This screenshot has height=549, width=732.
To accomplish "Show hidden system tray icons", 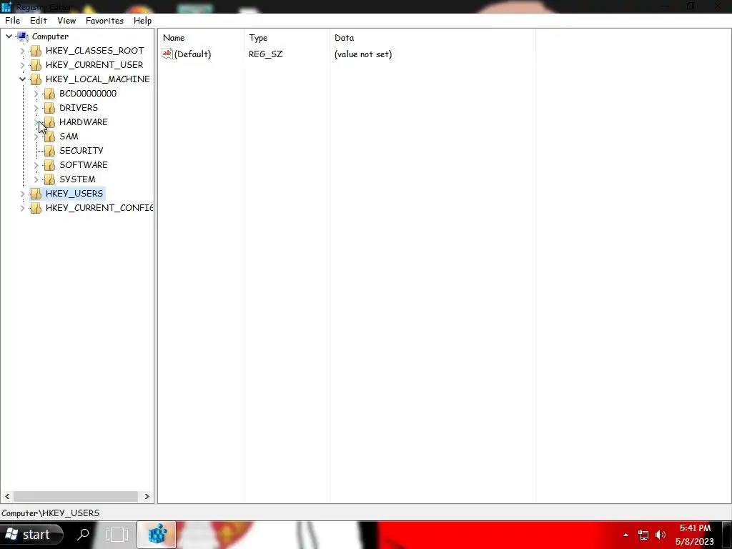I will pyautogui.click(x=625, y=535).
